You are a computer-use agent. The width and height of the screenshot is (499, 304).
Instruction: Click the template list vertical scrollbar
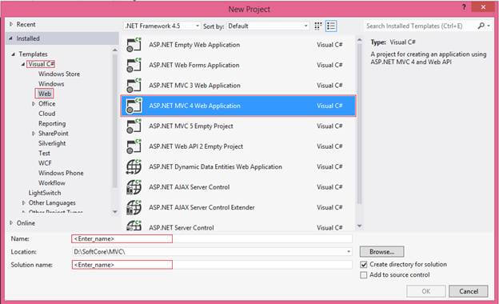(359, 124)
